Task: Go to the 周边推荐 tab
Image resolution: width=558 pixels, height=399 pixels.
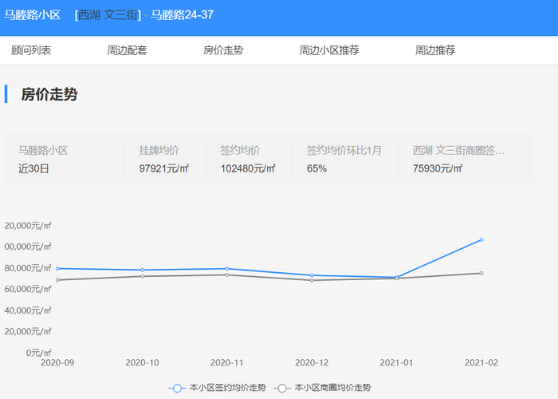Action: coord(435,50)
